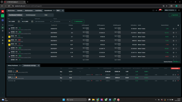182x102 pixels.
Task: Open three-dot menu for position 826781931
Action: pyautogui.click(x=176, y=57)
